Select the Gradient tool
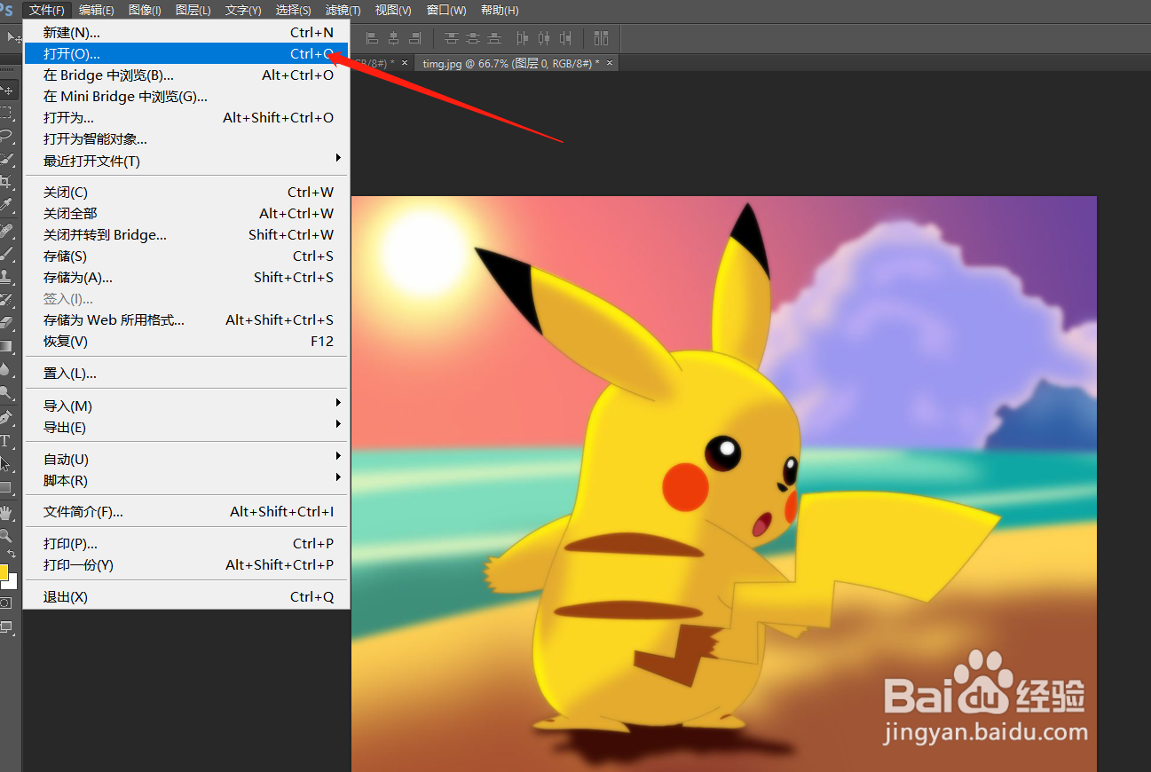 pyautogui.click(x=8, y=347)
